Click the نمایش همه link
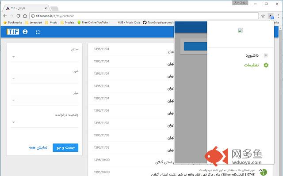The height and width of the screenshot is (176, 283). tap(38, 147)
